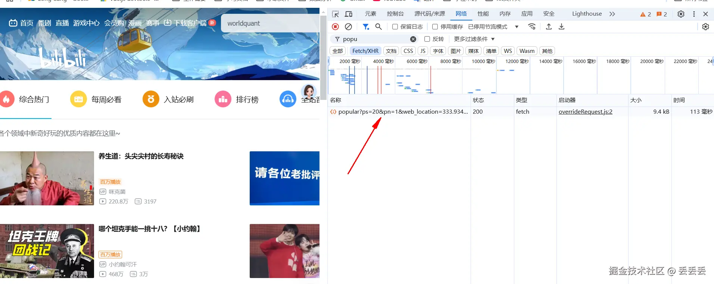The width and height of the screenshot is (714, 284).
Task: Enable 保留日志 checkbox
Action: [x=395, y=26]
